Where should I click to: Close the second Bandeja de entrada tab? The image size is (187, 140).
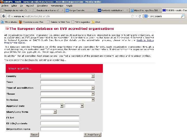pos(62,10)
